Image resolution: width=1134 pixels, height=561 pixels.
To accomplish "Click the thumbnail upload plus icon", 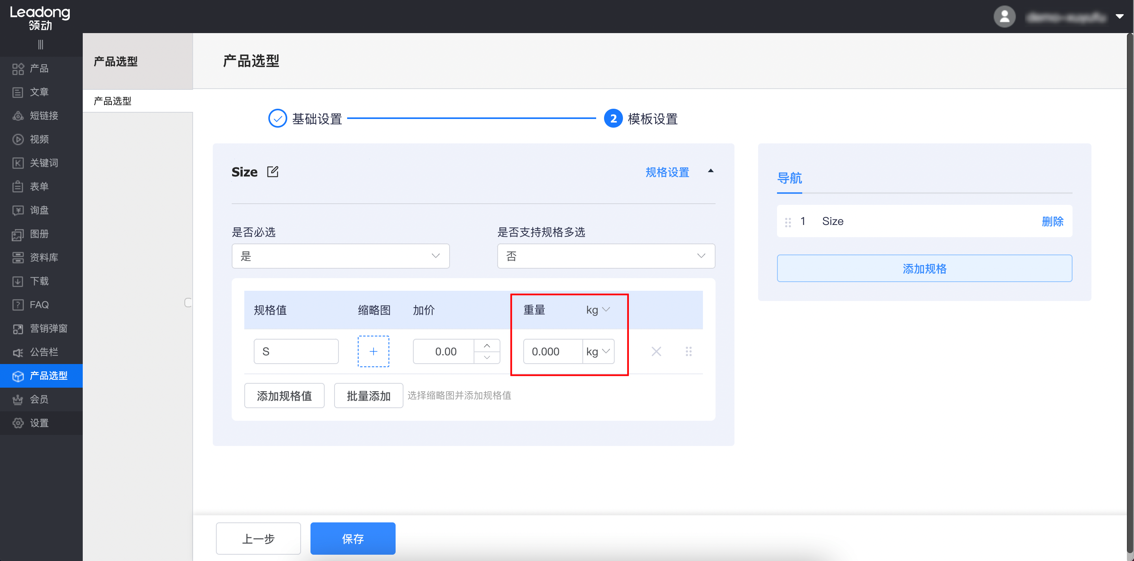I will 373,351.
